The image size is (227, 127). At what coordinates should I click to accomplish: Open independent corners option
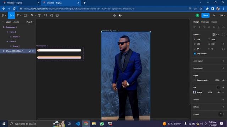223,49
